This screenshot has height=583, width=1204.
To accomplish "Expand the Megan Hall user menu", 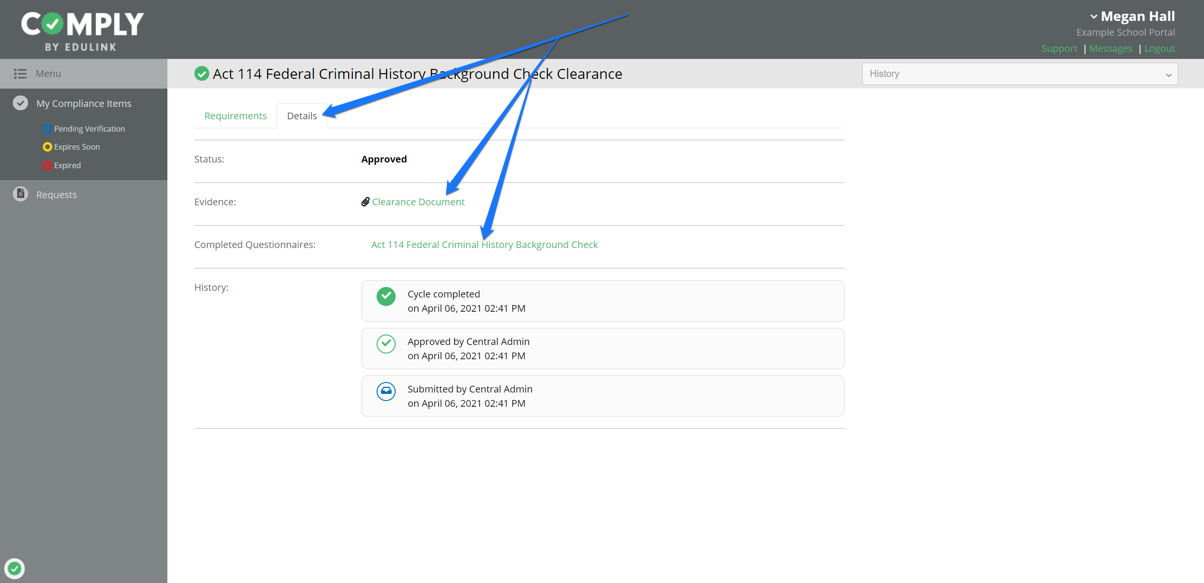I will point(1132,17).
